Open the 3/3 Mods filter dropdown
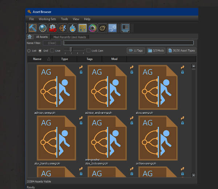The image size is (218, 189). pos(156,51)
